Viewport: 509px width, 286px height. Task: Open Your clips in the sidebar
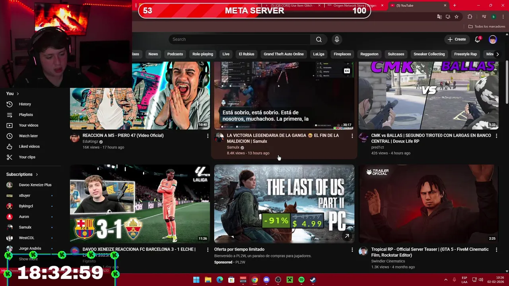pyautogui.click(x=27, y=157)
